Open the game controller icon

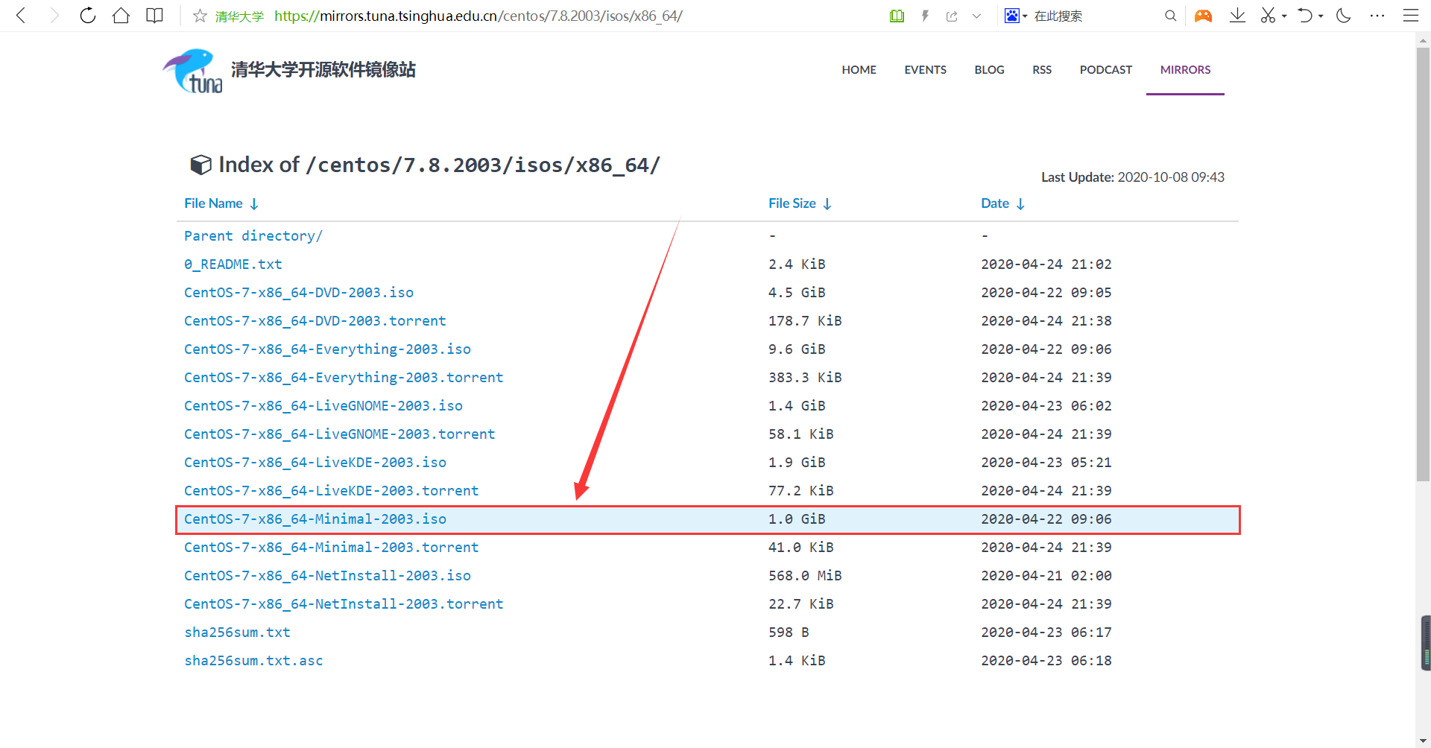1203,16
